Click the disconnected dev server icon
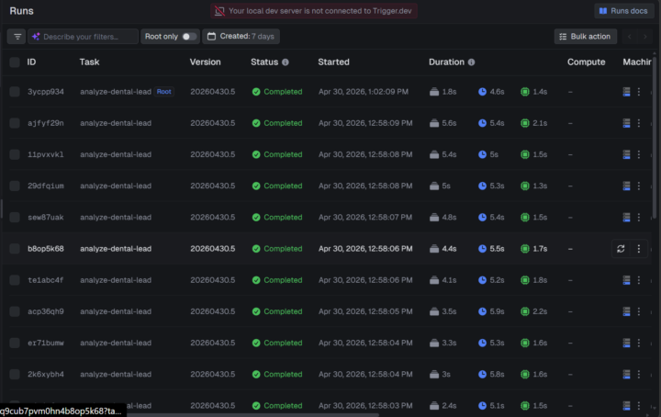The image size is (661, 417). click(x=219, y=11)
